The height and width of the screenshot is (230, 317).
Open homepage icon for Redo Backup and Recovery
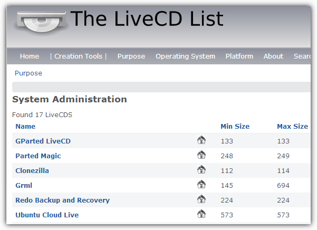[201, 199]
